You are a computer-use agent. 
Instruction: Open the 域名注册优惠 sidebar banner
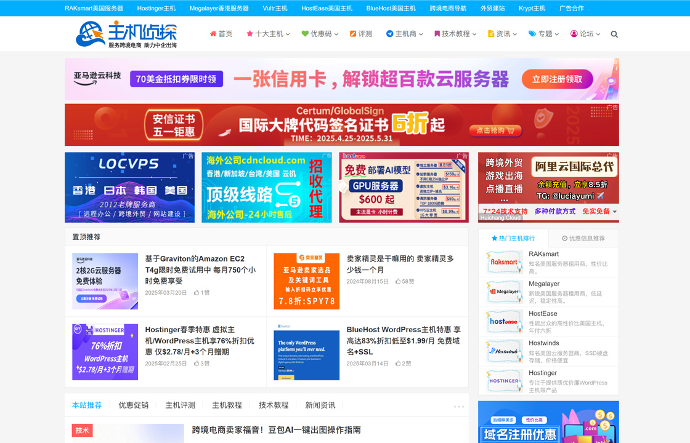[x=548, y=422]
